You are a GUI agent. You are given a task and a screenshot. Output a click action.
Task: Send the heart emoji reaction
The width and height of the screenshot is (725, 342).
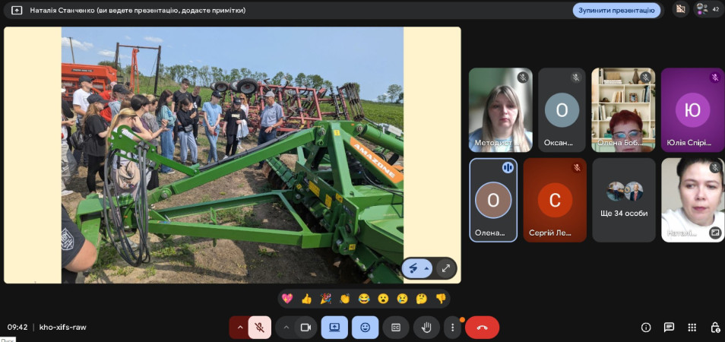287,299
